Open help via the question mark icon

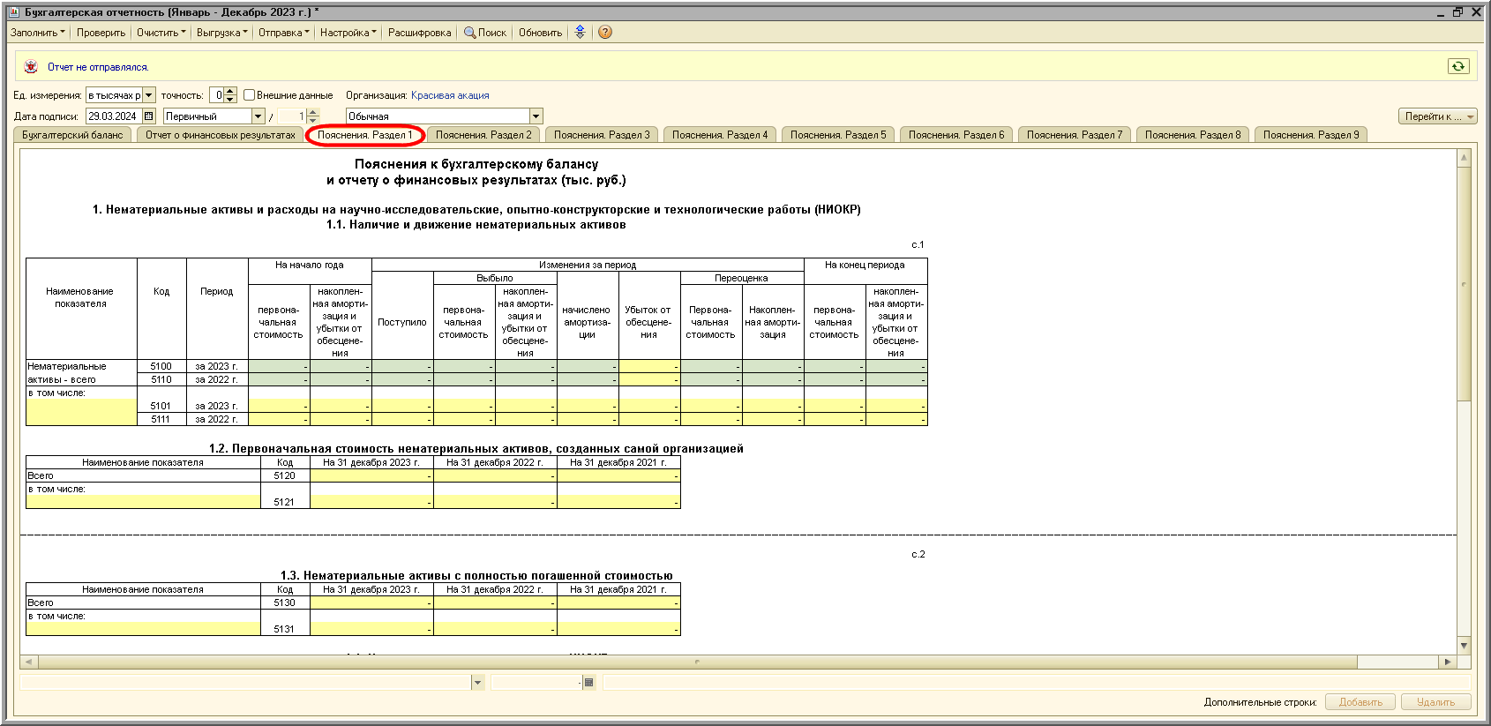[x=605, y=33]
